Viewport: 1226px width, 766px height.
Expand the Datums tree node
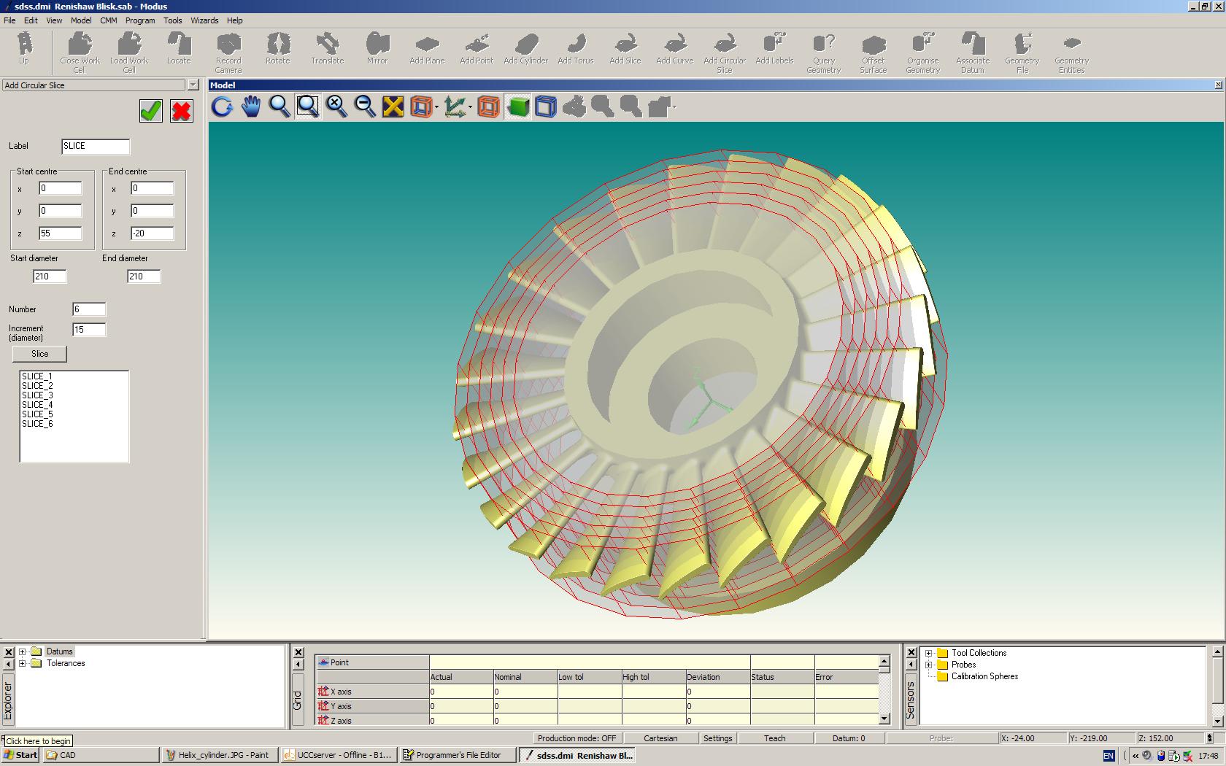coord(23,651)
